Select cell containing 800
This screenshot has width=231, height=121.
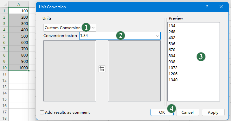click(x=19, y=55)
